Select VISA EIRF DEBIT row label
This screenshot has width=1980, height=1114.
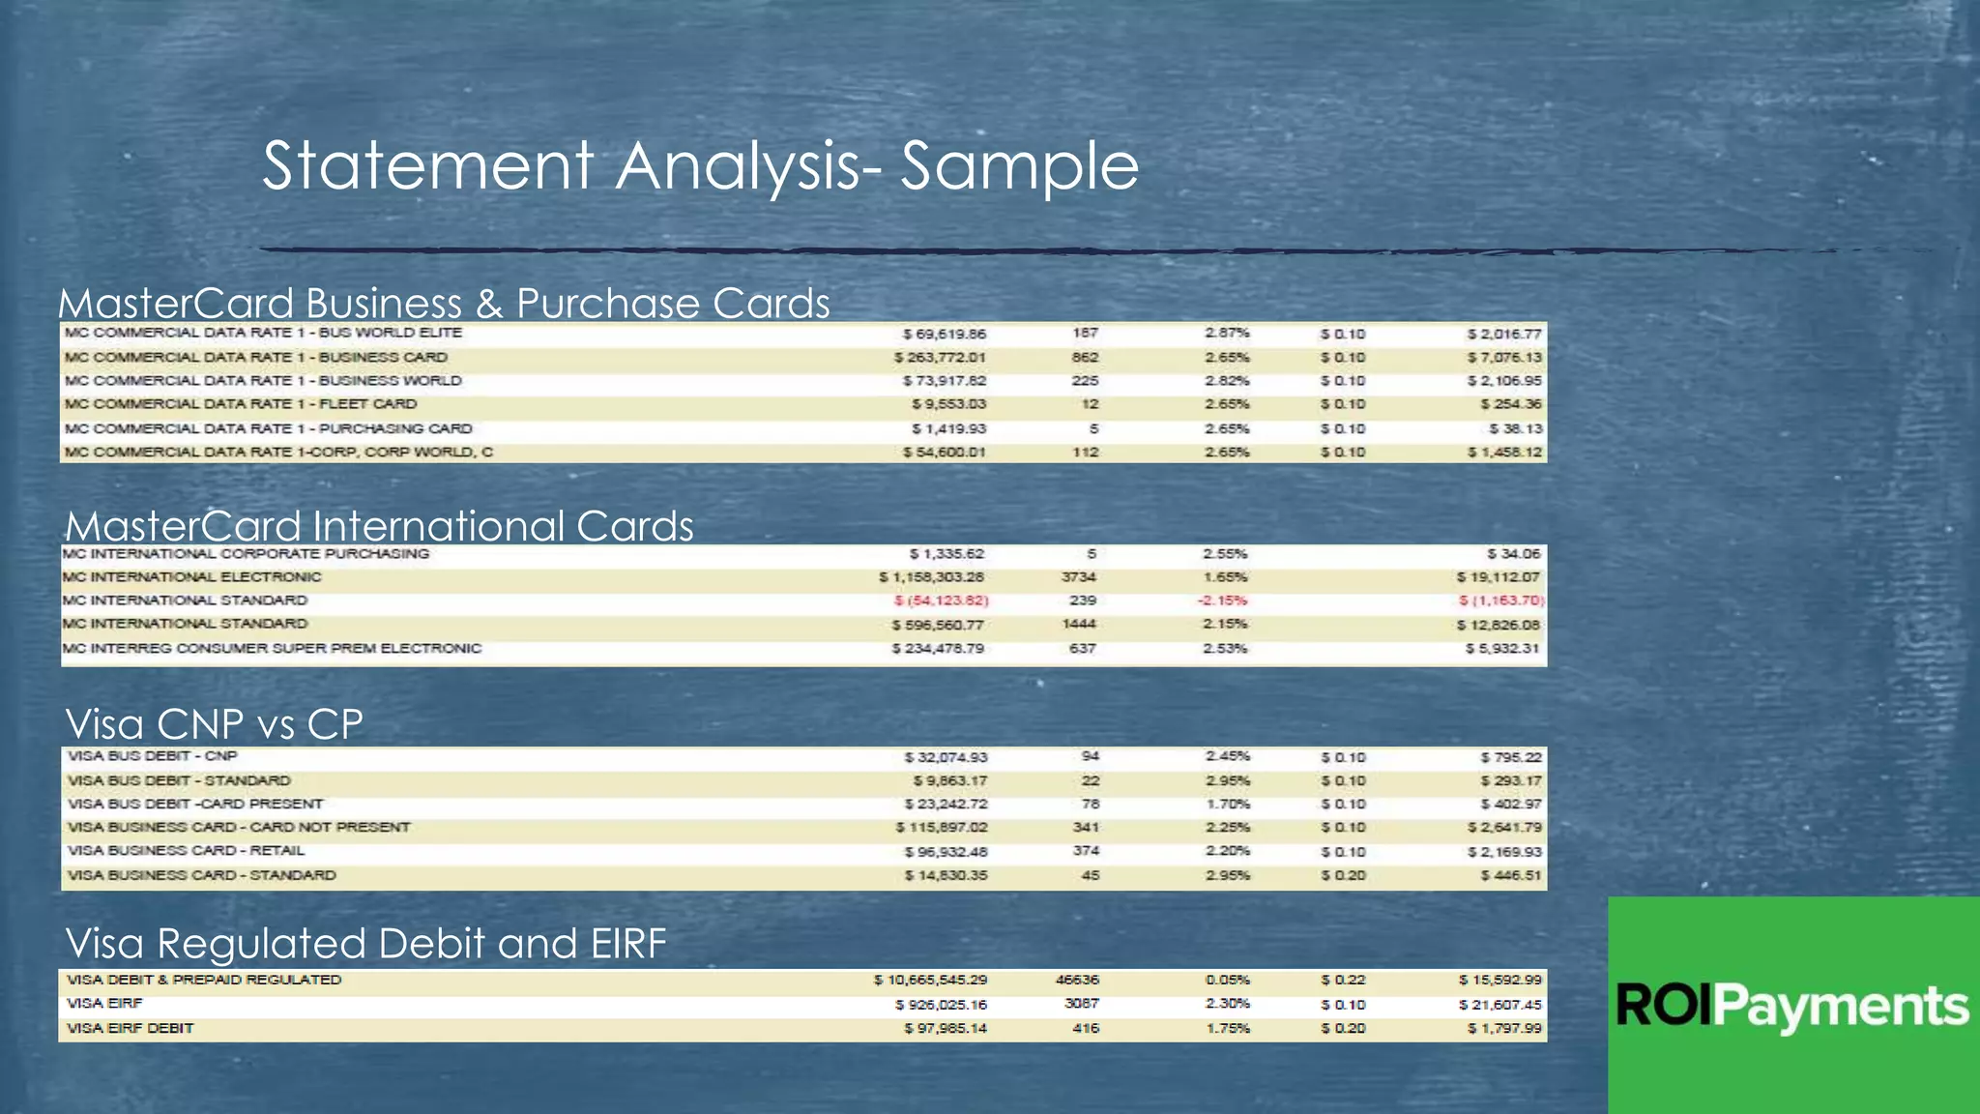130,1028
